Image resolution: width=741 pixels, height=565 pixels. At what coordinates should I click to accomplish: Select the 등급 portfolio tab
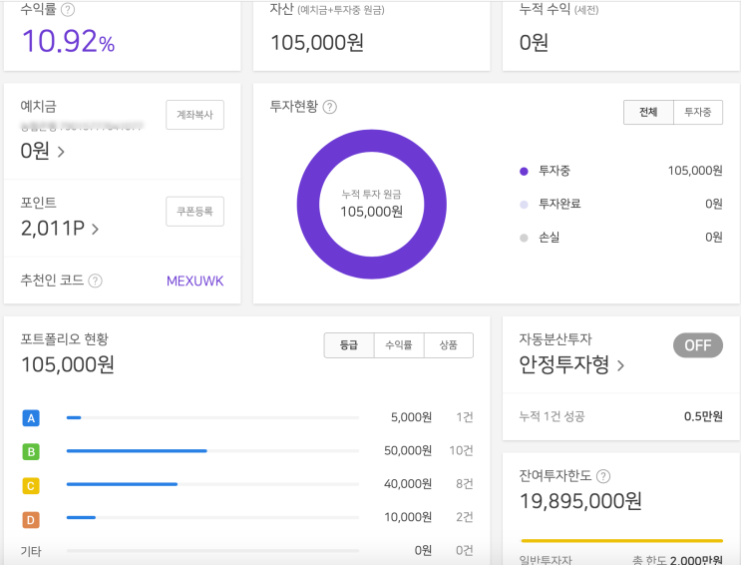(x=349, y=345)
